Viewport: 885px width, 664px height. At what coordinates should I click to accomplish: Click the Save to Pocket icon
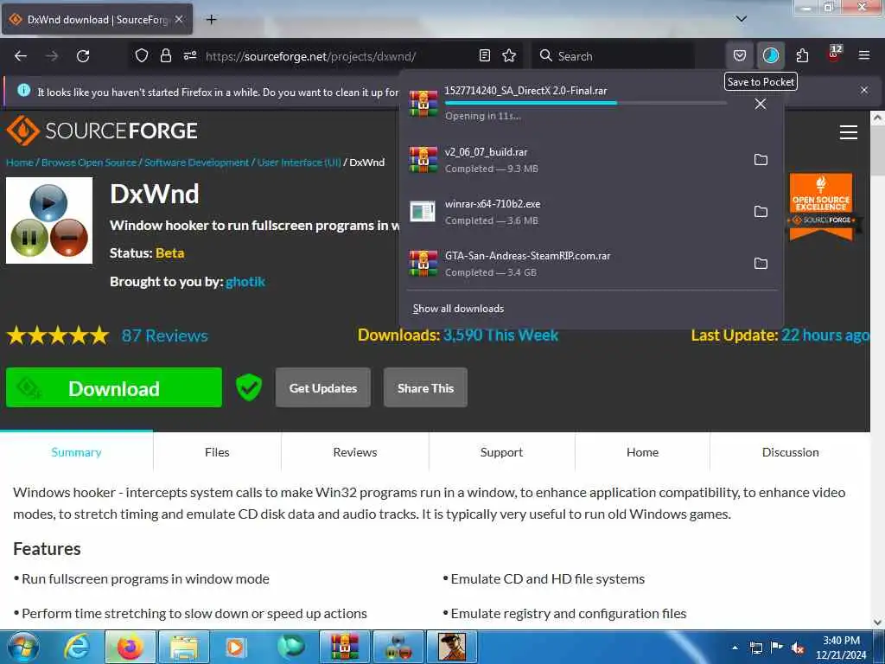point(740,55)
